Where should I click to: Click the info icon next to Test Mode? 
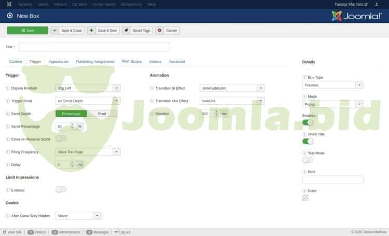tap(304, 153)
